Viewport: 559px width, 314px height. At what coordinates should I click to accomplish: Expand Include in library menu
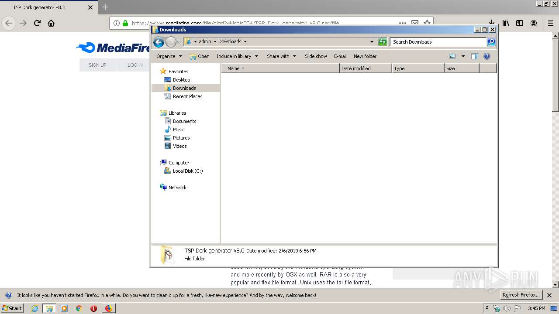(x=237, y=56)
